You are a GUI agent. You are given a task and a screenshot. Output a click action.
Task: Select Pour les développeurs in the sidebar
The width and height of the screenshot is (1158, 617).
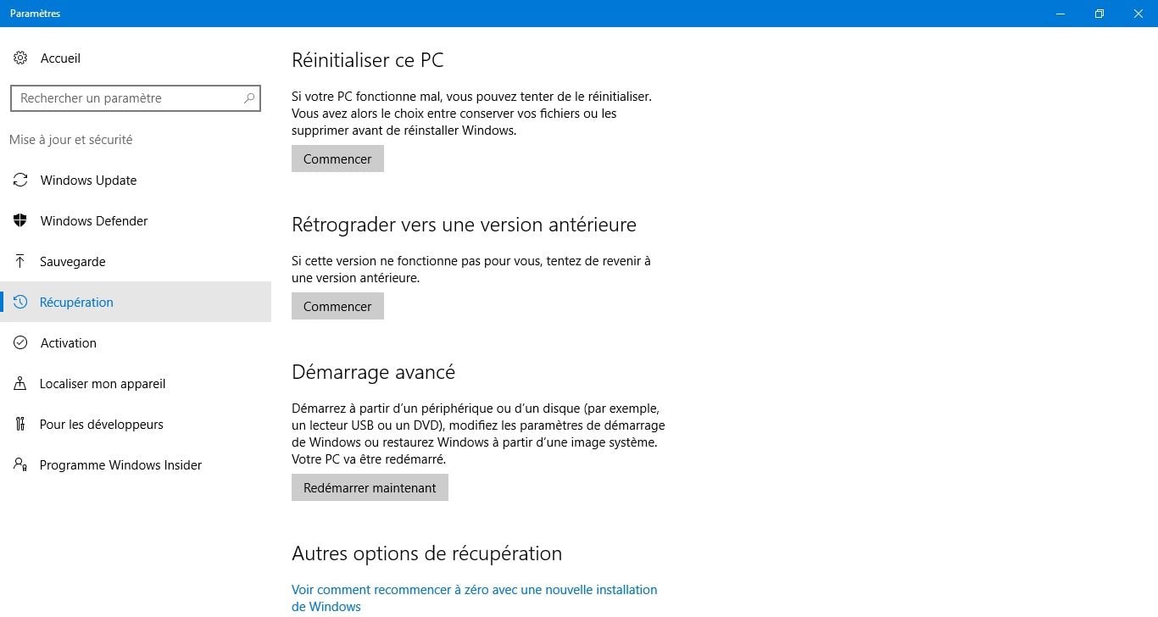[136, 425]
